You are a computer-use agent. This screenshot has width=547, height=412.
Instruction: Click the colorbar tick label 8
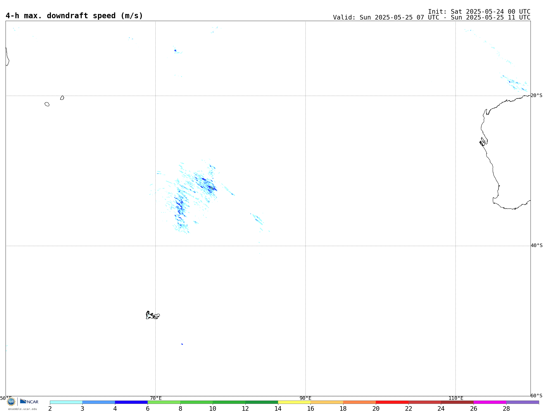click(x=180, y=408)
